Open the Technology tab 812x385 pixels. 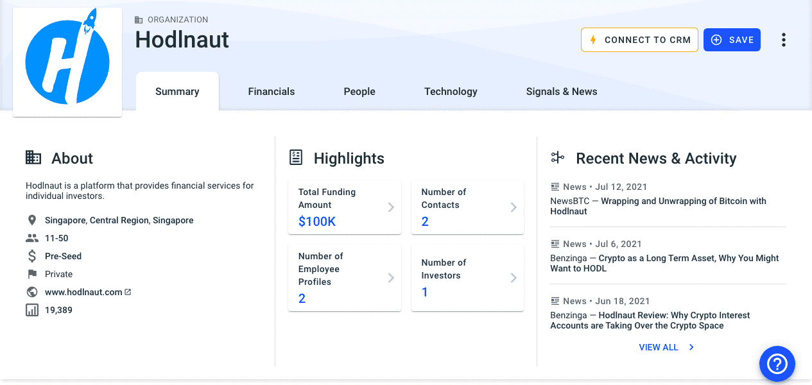(x=450, y=91)
